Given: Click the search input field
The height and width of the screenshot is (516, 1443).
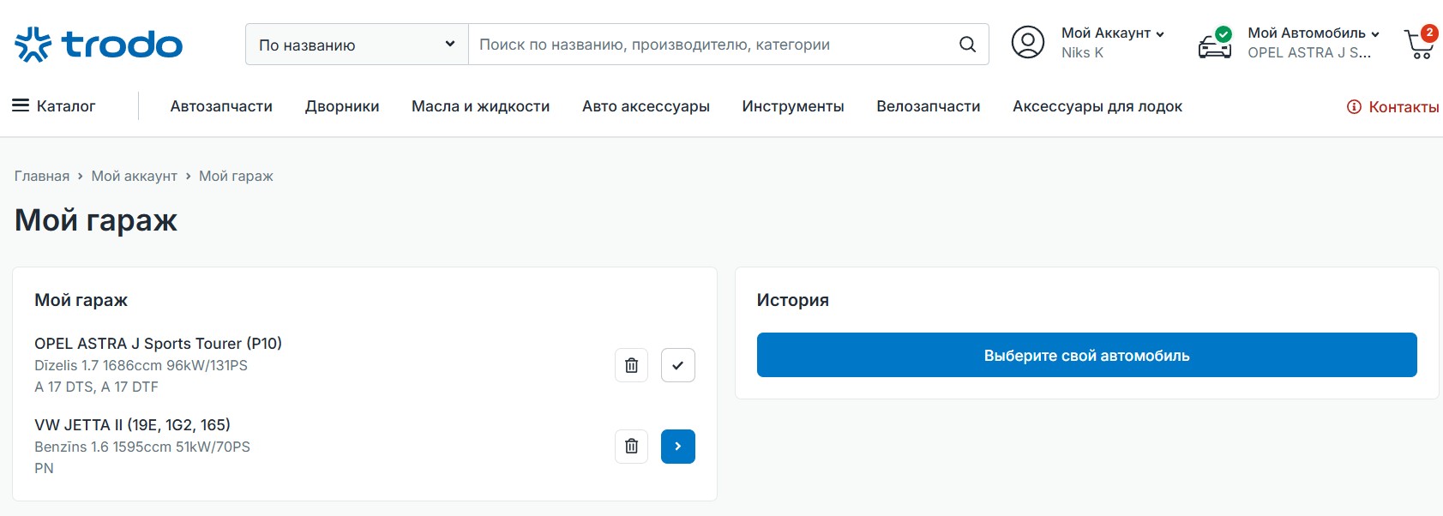Looking at the screenshot, I should click(x=712, y=45).
